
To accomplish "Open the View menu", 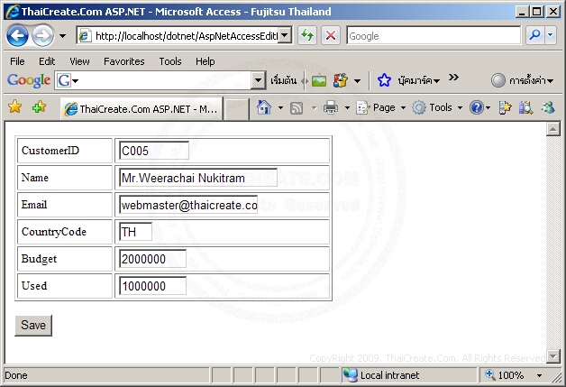I will tap(79, 61).
